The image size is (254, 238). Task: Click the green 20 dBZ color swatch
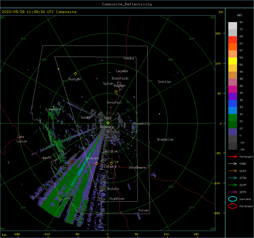point(233,117)
